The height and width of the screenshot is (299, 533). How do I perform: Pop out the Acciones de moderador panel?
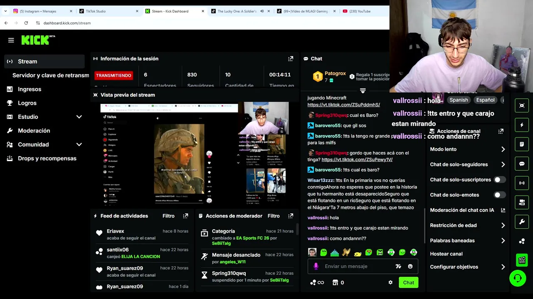pyautogui.click(x=291, y=216)
